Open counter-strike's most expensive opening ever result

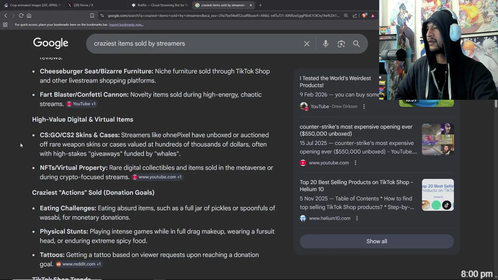pos(356,130)
